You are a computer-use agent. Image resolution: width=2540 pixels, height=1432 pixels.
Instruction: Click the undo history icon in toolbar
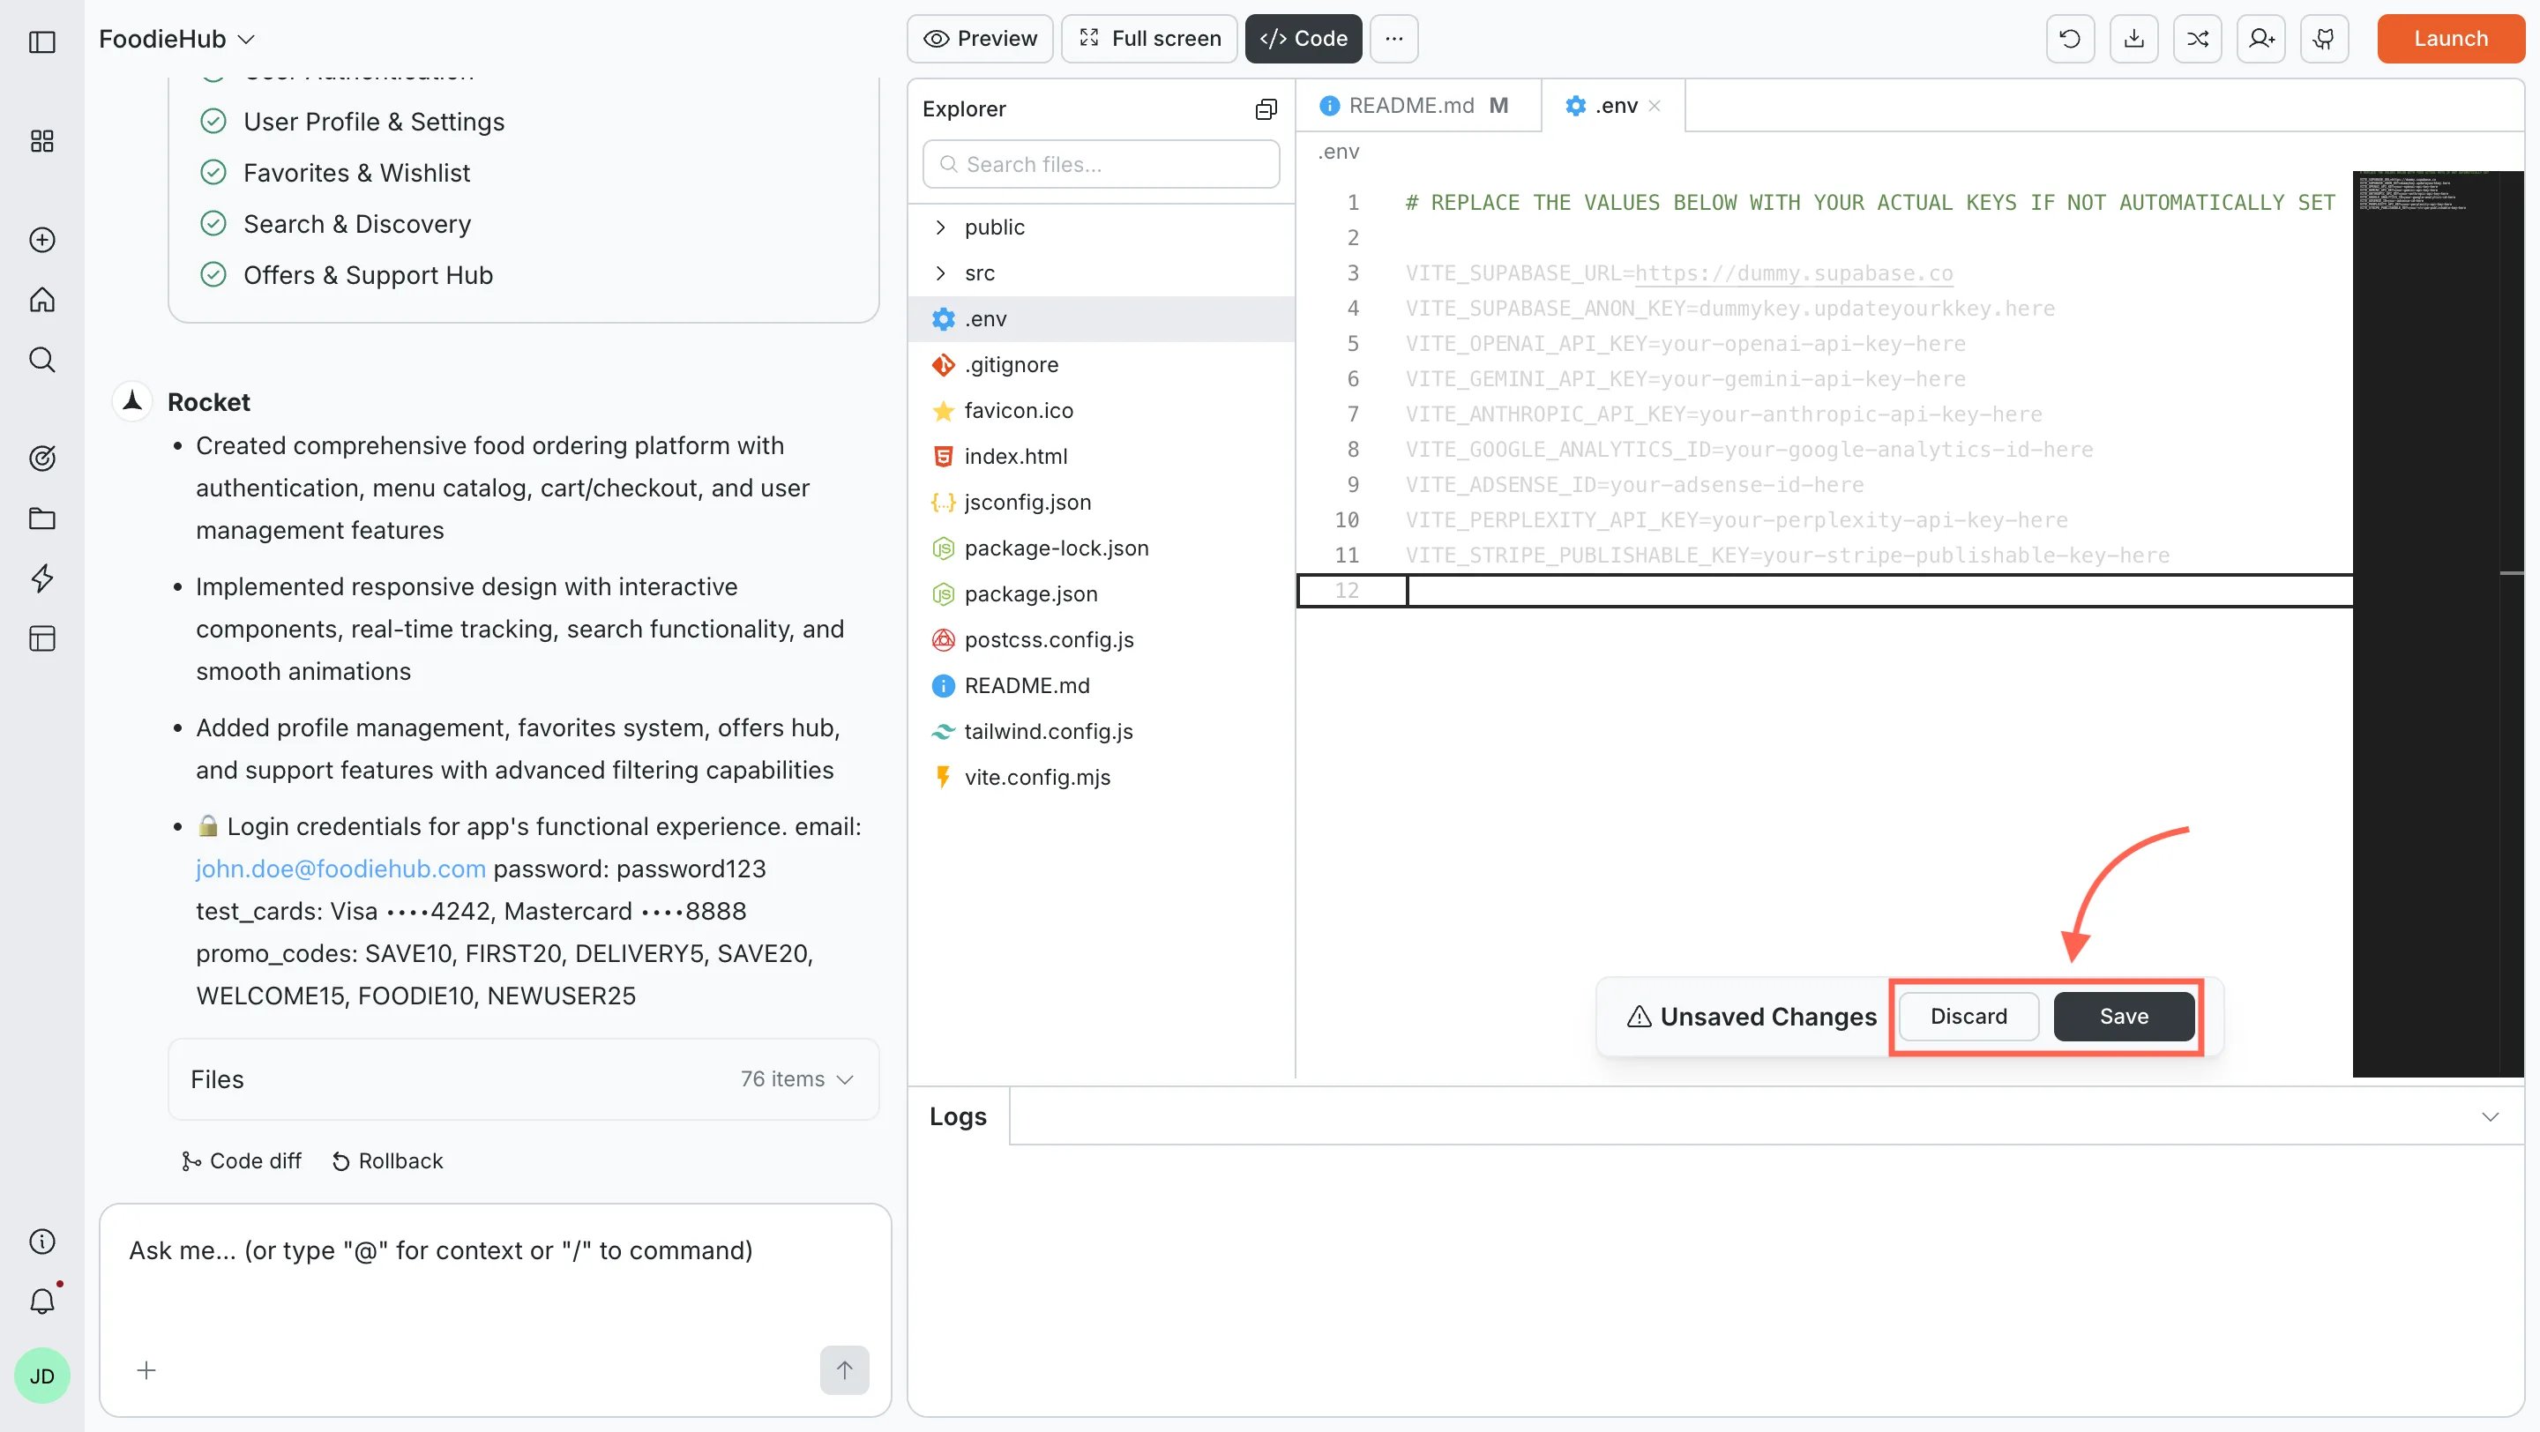[x=2070, y=39]
